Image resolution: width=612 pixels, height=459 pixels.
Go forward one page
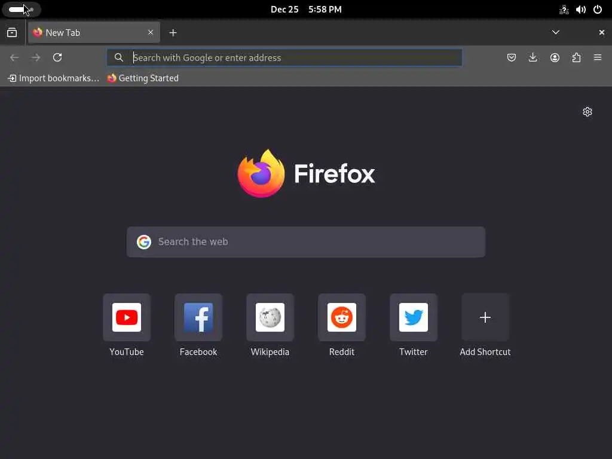(36, 58)
